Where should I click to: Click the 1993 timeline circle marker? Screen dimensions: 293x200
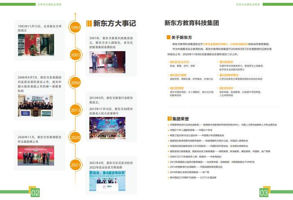pos(75,27)
